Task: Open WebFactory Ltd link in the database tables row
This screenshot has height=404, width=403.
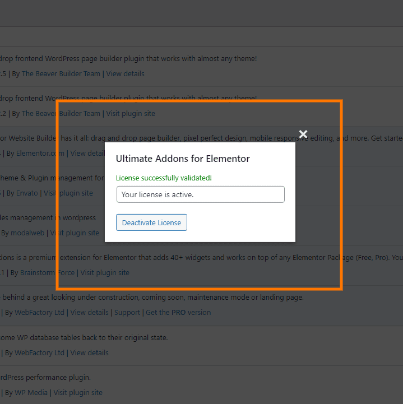Action: pyautogui.click(x=39, y=352)
